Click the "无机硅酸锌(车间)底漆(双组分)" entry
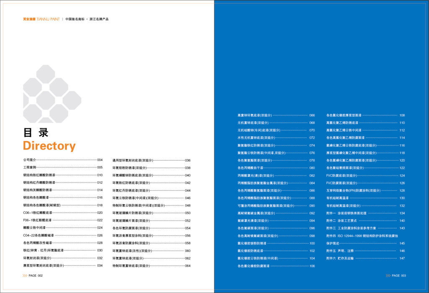429x293 pixels. 276,130
